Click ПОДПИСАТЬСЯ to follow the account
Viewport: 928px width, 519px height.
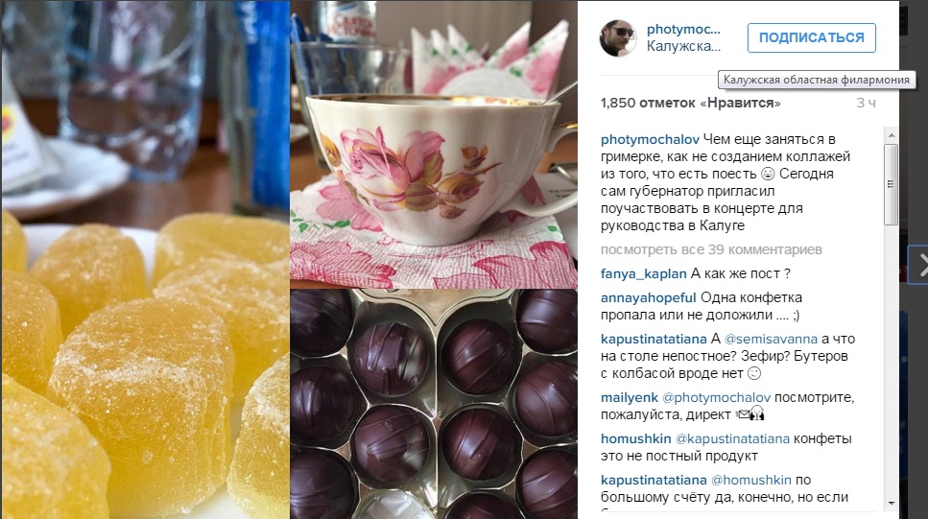[x=812, y=37]
